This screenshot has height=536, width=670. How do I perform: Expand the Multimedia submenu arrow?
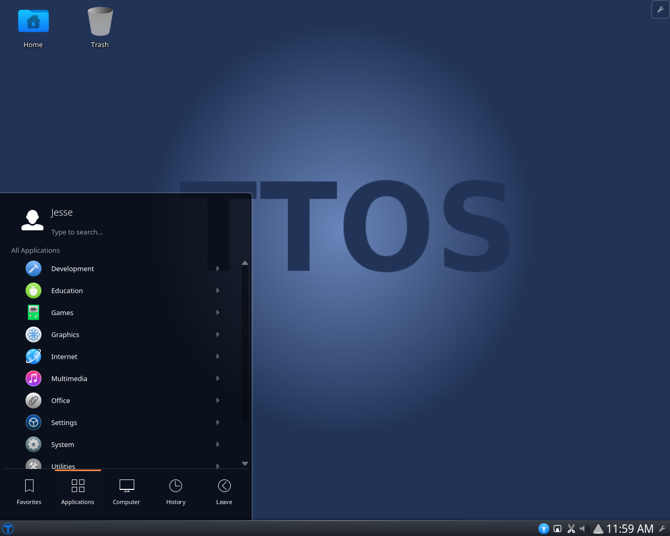[x=218, y=378]
